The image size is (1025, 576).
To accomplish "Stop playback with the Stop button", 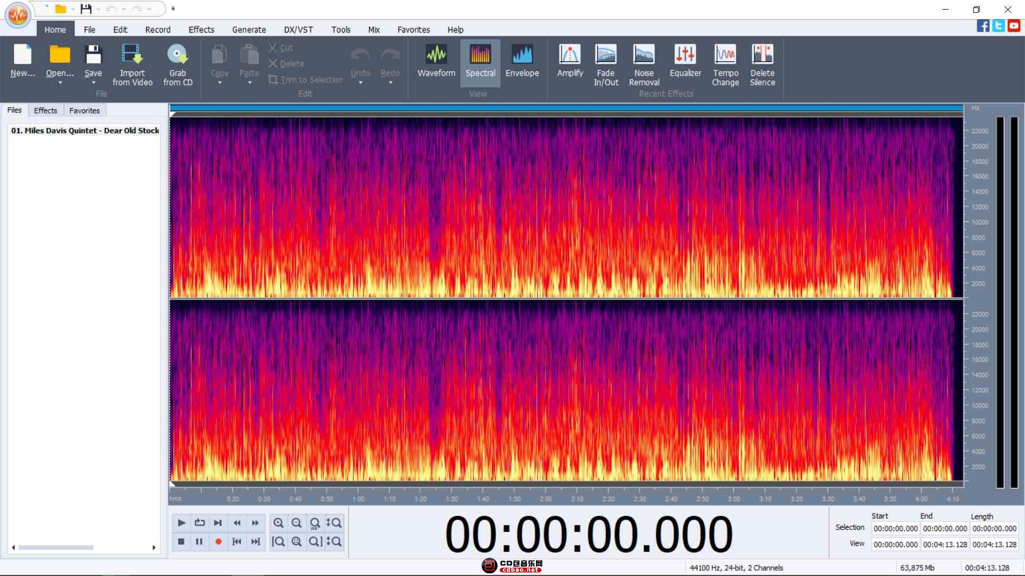I will coord(181,541).
